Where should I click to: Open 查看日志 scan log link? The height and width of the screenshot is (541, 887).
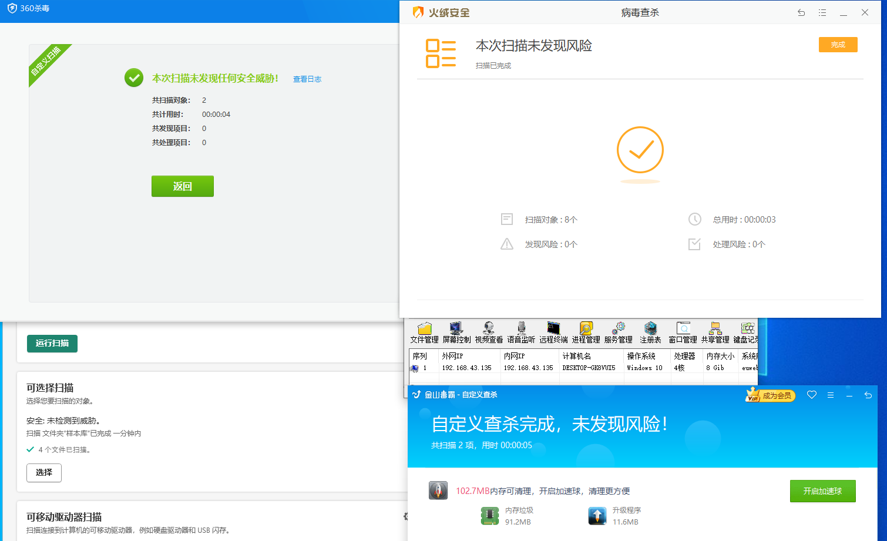click(307, 79)
